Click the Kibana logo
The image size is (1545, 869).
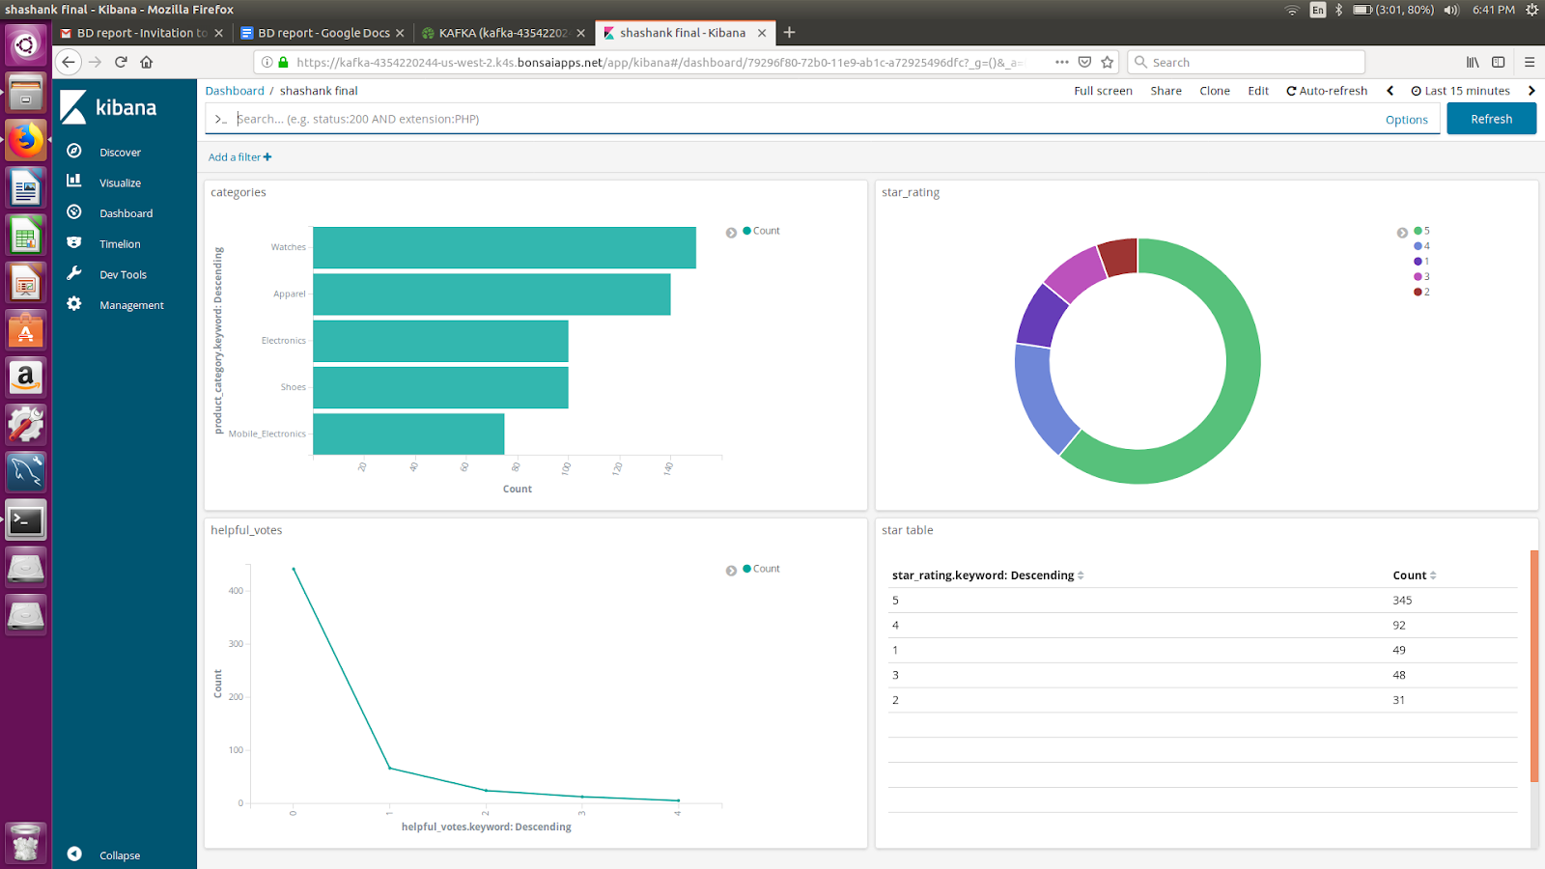tap(108, 107)
